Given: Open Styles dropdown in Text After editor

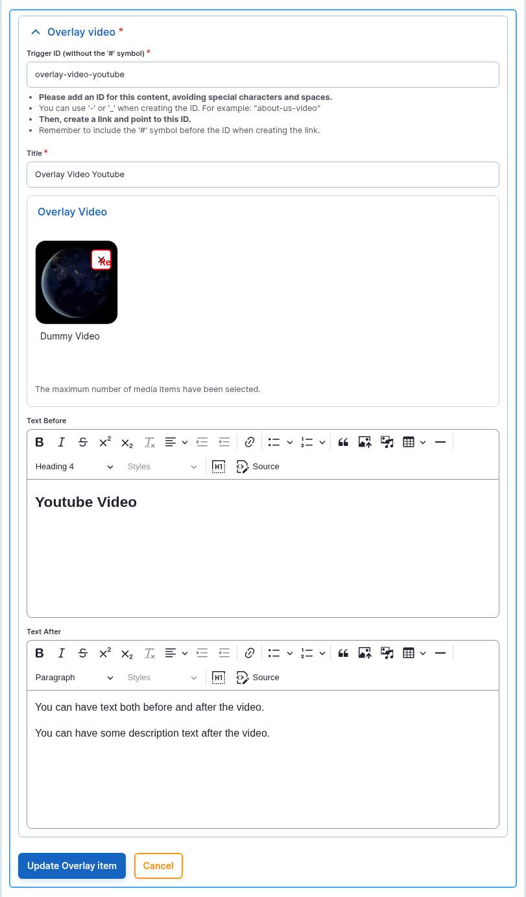Looking at the screenshot, I should 162,678.
